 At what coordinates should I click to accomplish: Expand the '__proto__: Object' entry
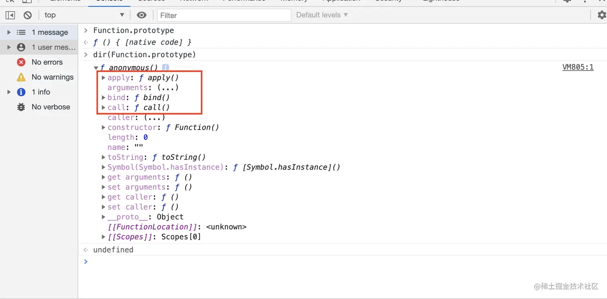[x=104, y=217]
